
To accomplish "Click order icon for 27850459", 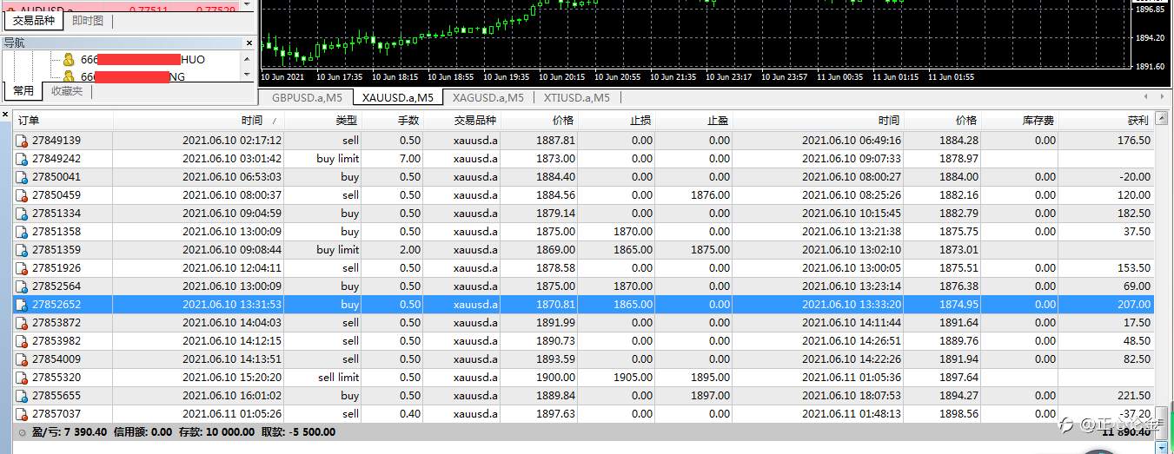I will coord(22,195).
